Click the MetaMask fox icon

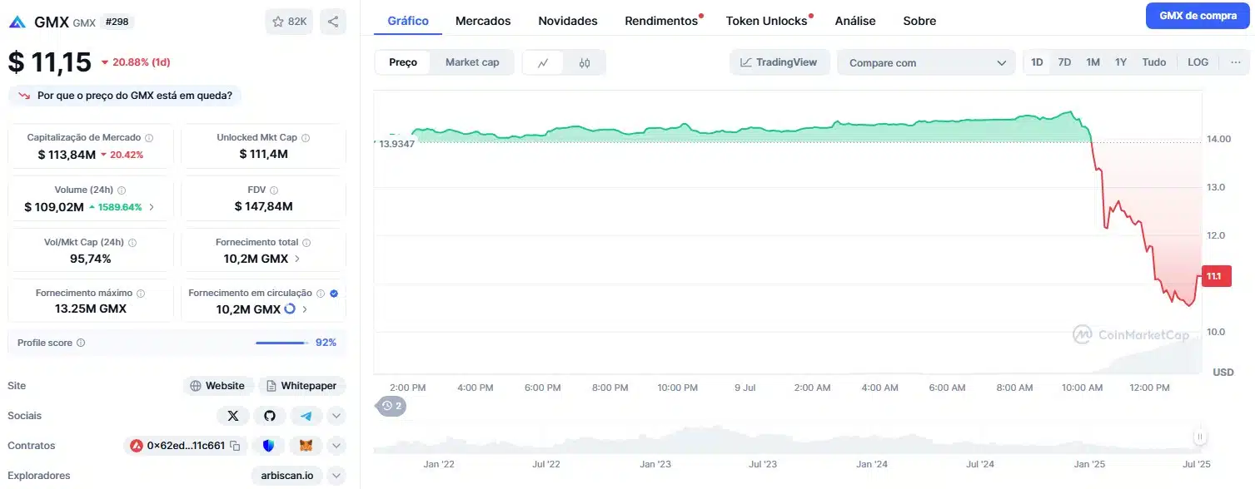coord(306,446)
